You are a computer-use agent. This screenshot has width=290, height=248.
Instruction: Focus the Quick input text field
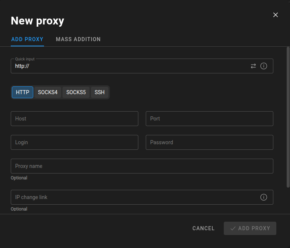tap(129, 66)
